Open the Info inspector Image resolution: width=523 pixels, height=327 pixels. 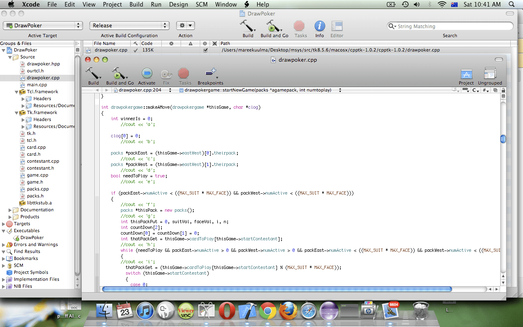pyautogui.click(x=320, y=26)
